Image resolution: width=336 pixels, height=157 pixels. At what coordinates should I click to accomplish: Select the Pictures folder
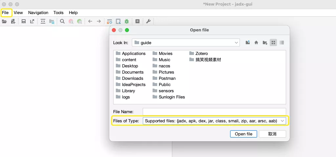tap(163, 72)
